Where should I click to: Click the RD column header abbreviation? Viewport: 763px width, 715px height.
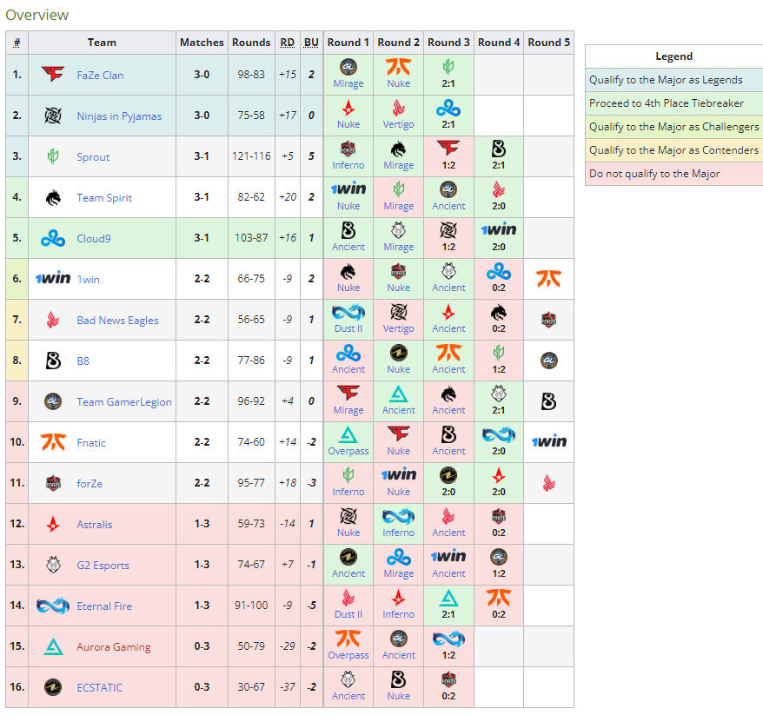point(287,43)
